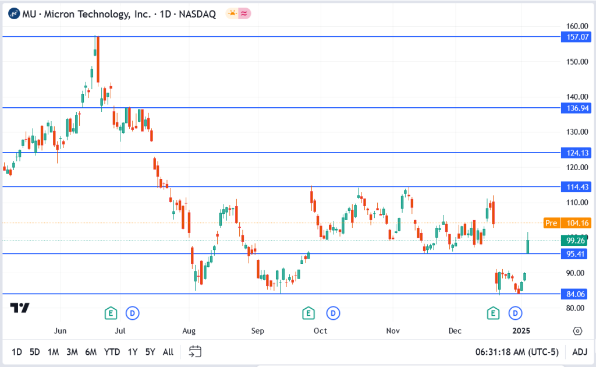Show All available data range
596x367 pixels.
tap(168, 352)
